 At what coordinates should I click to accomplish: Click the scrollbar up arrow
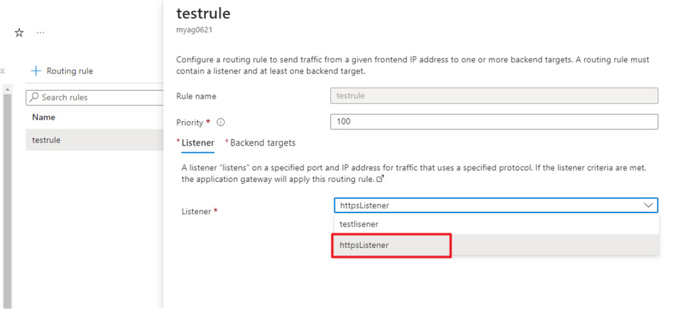click(x=7, y=89)
